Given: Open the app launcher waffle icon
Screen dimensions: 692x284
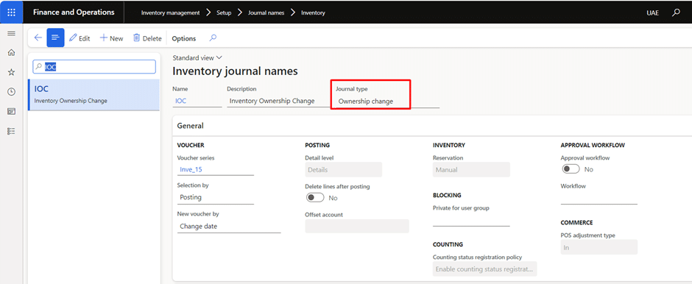Looking at the screenshot, I should coord(12,13).
